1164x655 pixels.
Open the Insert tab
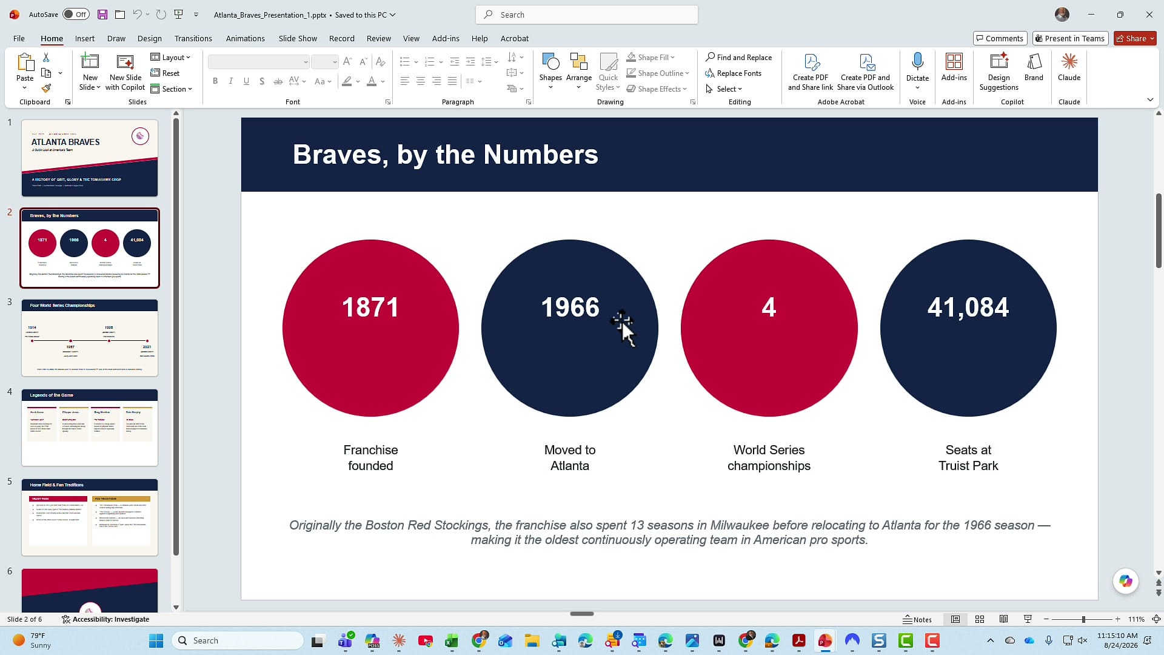pyautogui.click(x=85, y=38)
